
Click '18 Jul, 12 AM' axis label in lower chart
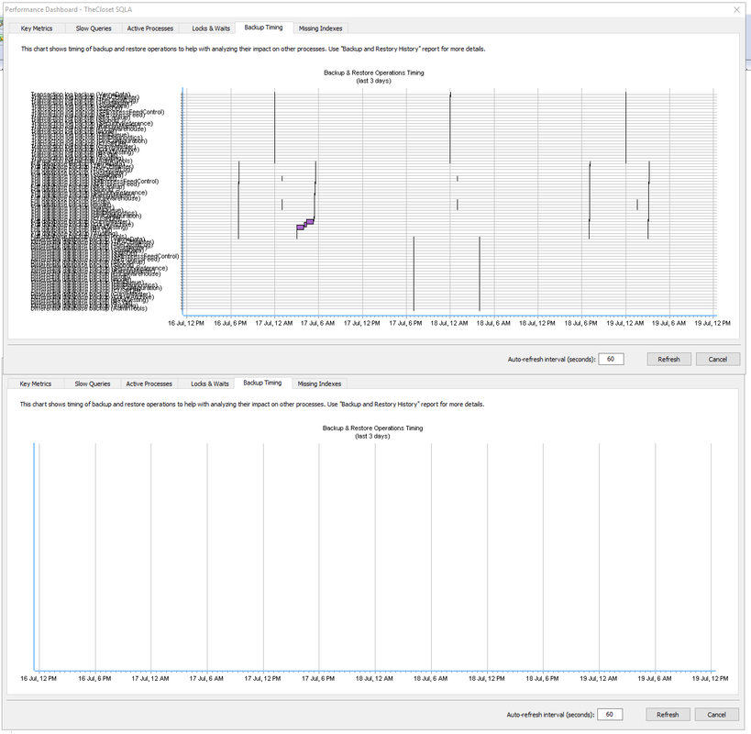374,678
